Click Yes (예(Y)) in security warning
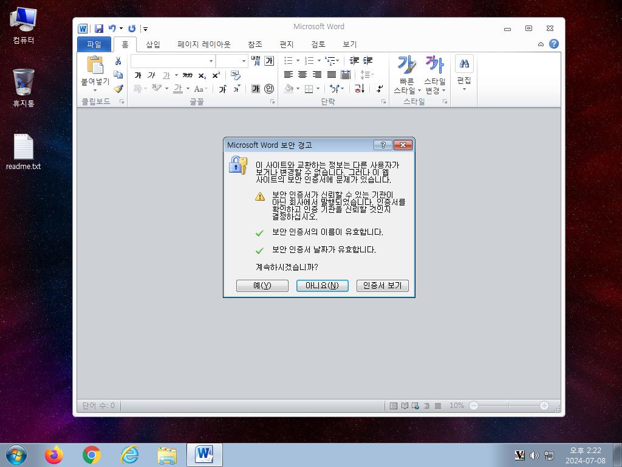Image resolution: width=622 pixels, height=467 pixels. [262, 286]
